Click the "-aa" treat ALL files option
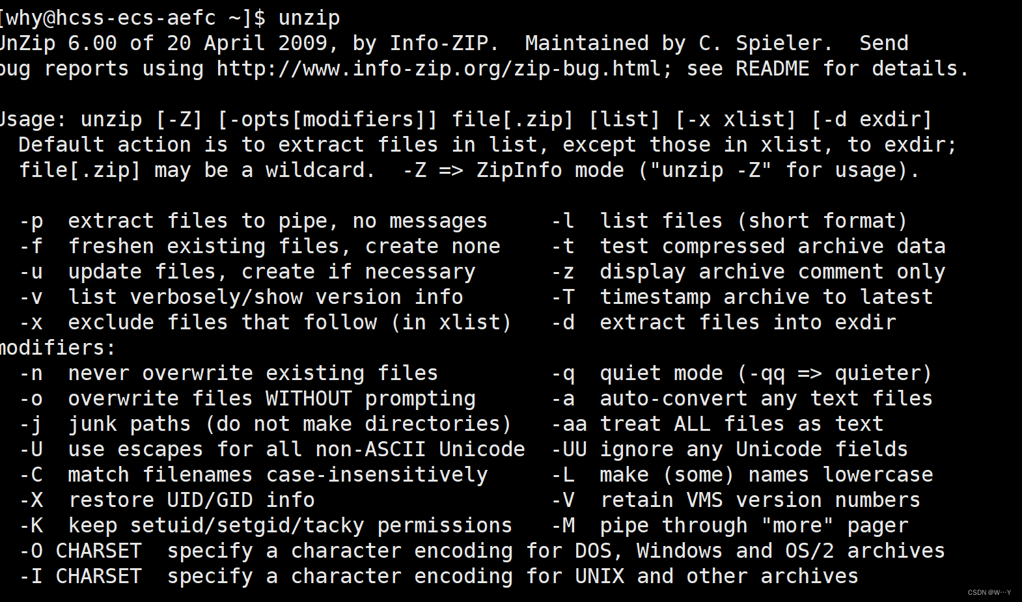This screenshot has width=1022, height=602. [x=569, y=424]
